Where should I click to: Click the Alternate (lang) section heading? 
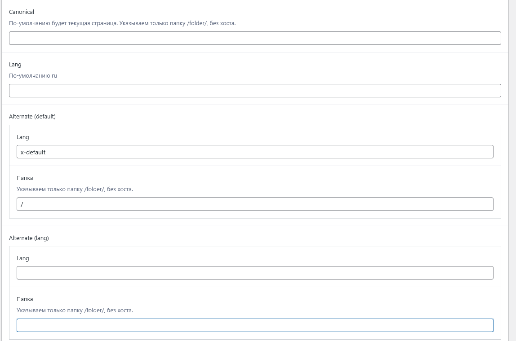tap(29, 238)
